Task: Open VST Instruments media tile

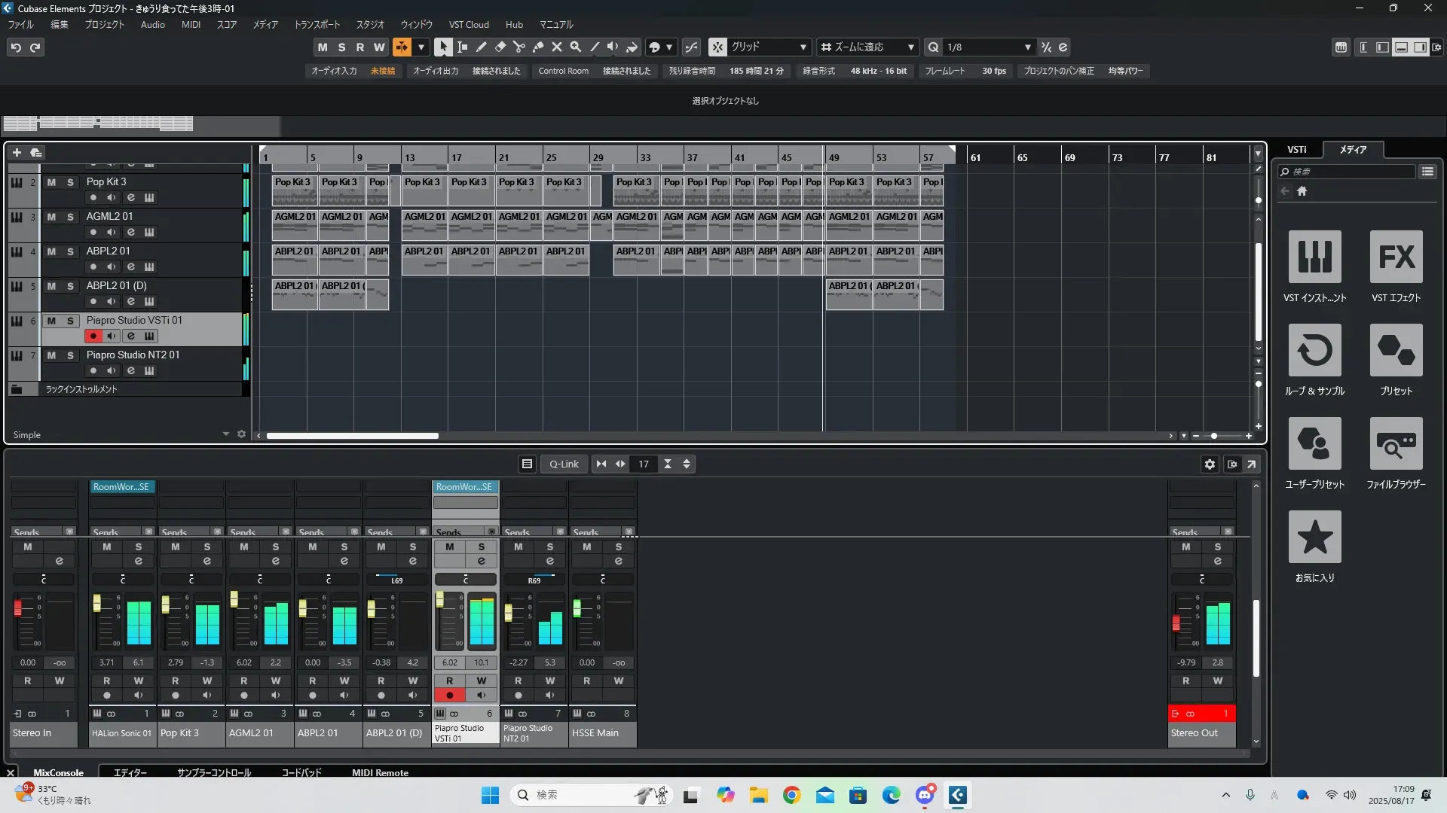Action: tap(1314, 257)
